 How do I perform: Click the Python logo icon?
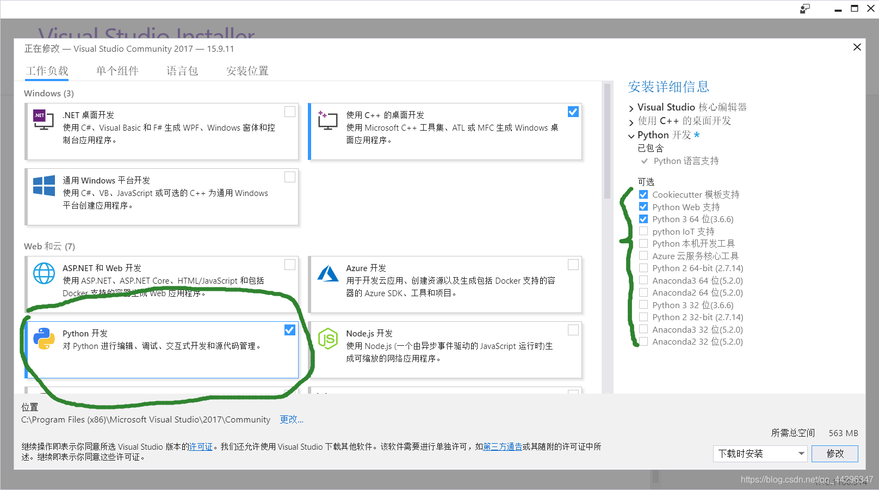tap(44, 339)
